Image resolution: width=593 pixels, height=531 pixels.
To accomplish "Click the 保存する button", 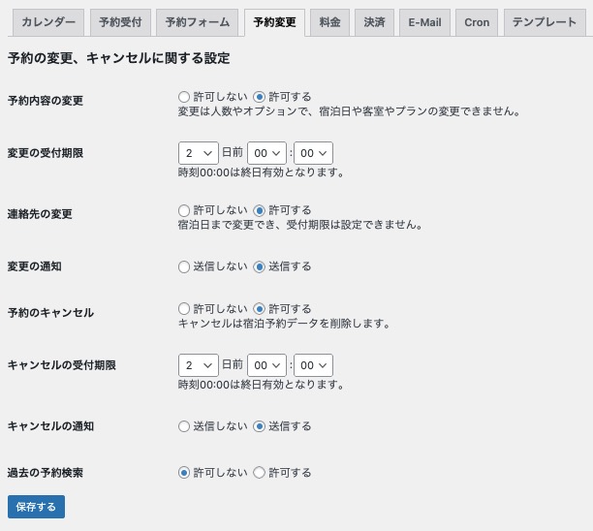I will click(36, 507).
